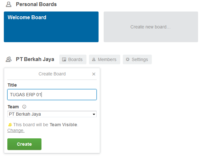The image size is (207, 162).
Task: Click the Personal Boards heading text
Action: click(36, 4)
